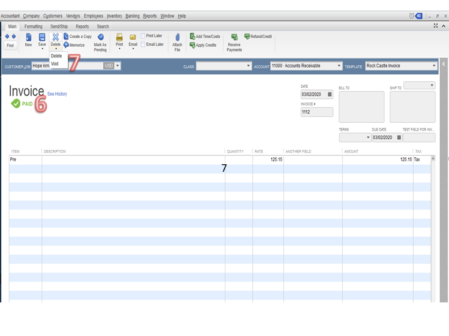Select Create a Copy

[78, 36]
